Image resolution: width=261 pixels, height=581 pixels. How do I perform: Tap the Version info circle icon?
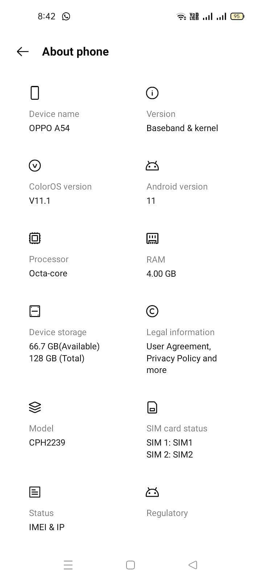(x=152, y=93)
